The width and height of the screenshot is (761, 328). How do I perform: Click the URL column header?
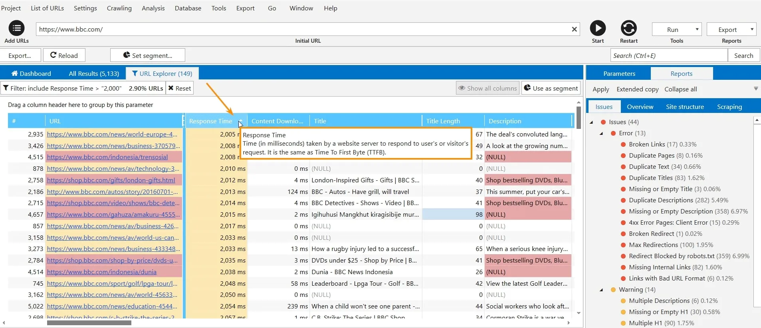[114, 121]
